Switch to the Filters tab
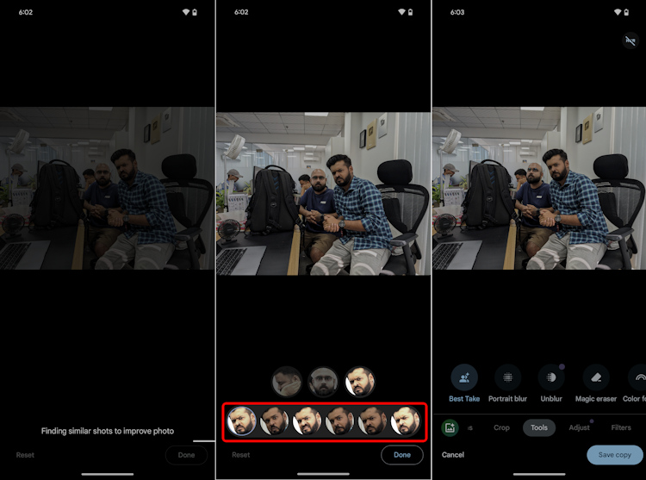Screen dimensions: 646x480 pos(621,427)
